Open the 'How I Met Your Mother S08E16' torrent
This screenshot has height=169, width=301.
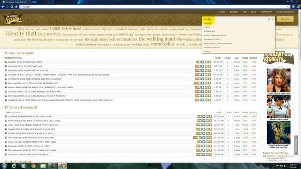click(33, 125)
